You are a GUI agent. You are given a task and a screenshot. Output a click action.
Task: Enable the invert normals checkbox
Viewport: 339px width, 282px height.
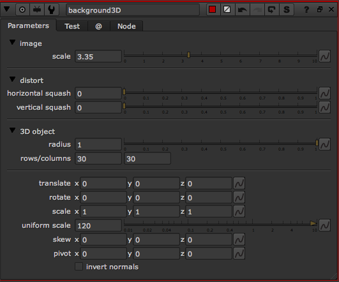coord(79,266)
